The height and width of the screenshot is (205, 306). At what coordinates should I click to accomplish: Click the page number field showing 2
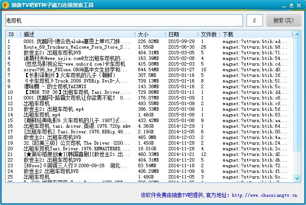point(254,20)
